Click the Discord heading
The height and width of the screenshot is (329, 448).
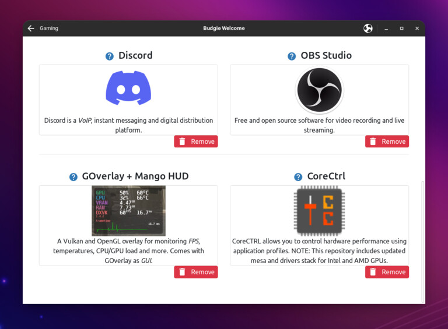(135, 55)
